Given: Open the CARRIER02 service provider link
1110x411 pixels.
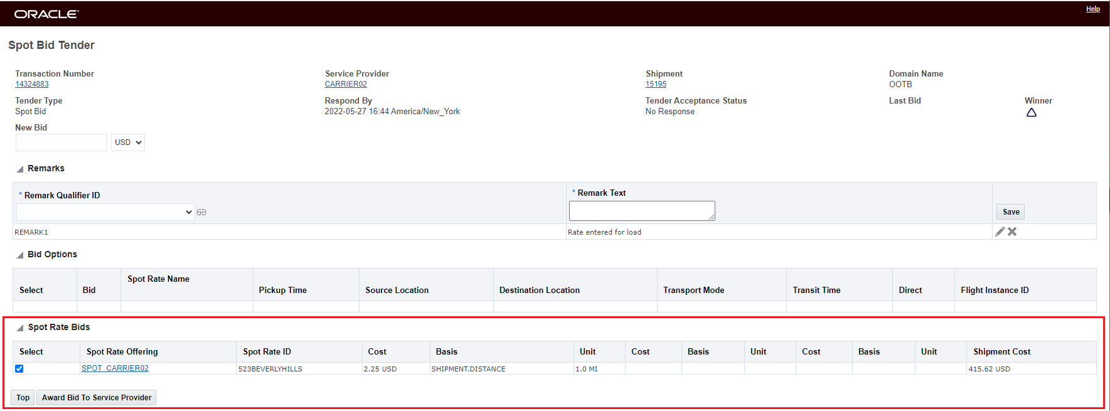Looking at the screenshot, I should point(346,84).
